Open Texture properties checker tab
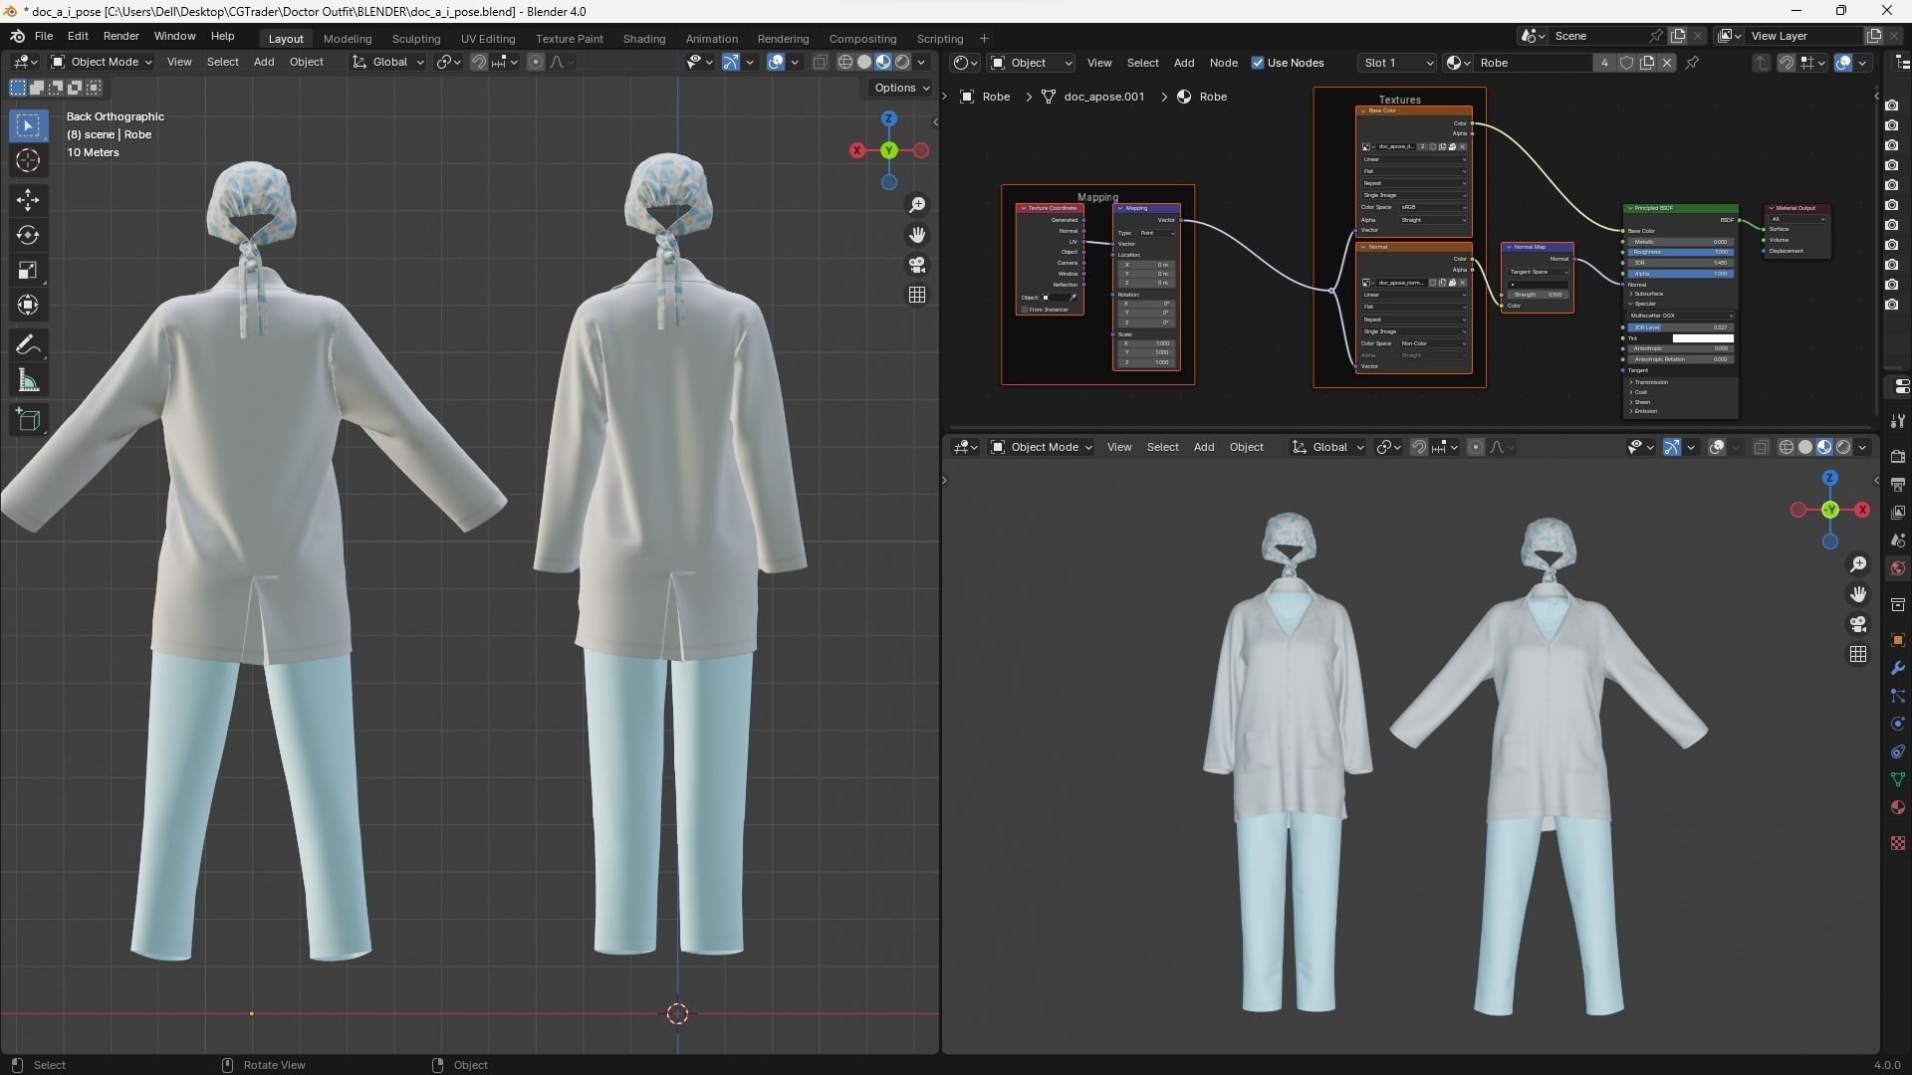 [x=1897, y=843]
